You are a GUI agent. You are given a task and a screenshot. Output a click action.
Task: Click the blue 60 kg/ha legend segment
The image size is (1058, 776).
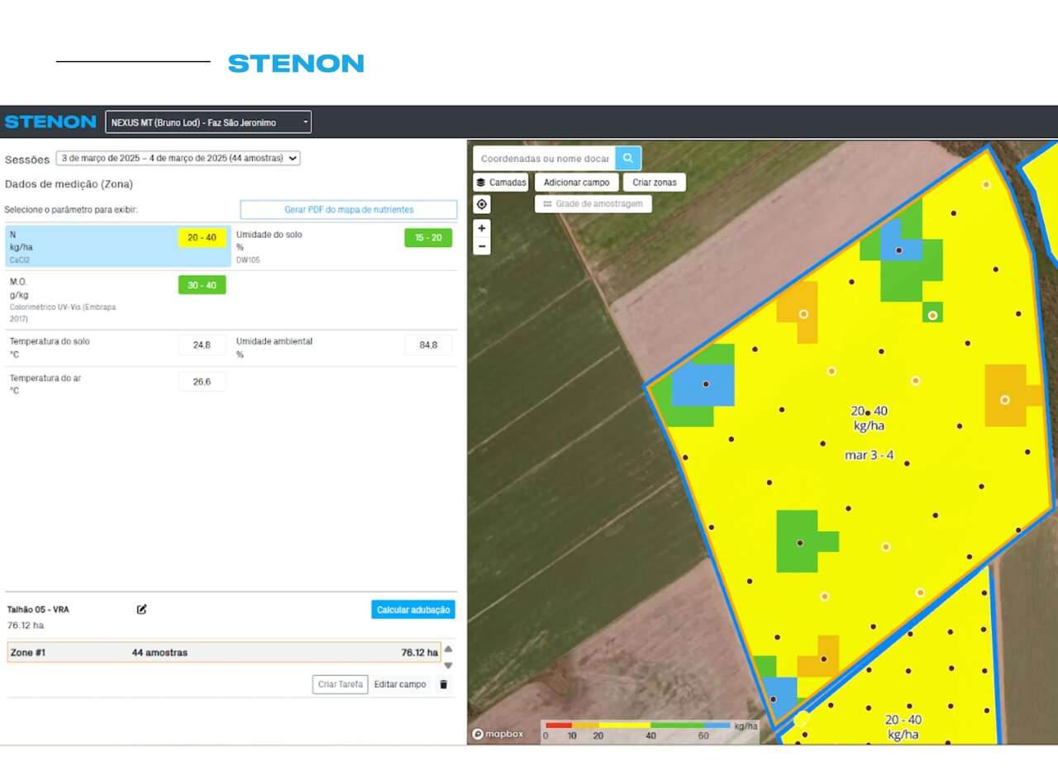[x=717, y=725]
